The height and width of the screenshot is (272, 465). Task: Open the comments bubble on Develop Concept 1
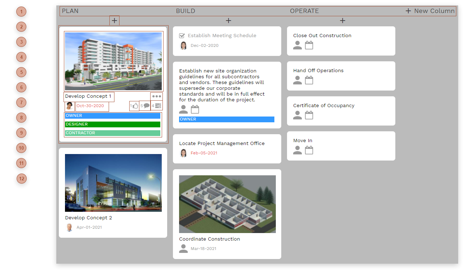[146, 105]
